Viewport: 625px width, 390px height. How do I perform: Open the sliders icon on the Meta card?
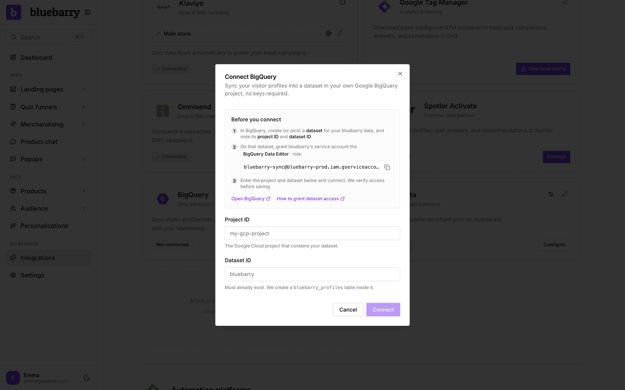(x=551, y=194)
